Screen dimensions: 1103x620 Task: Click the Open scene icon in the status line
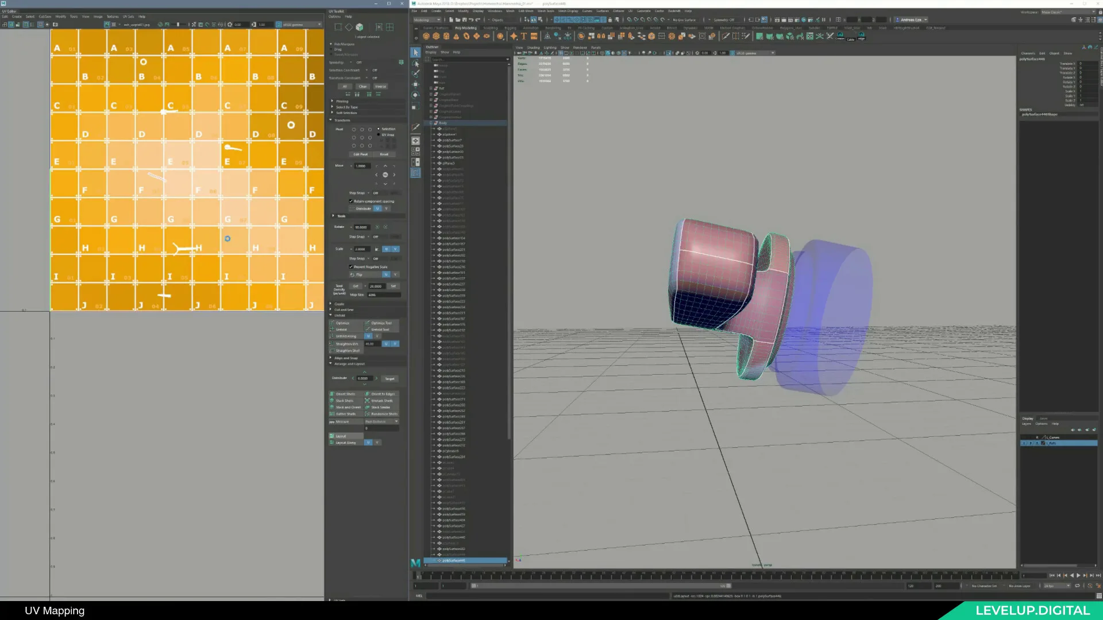tap(458, 20)
